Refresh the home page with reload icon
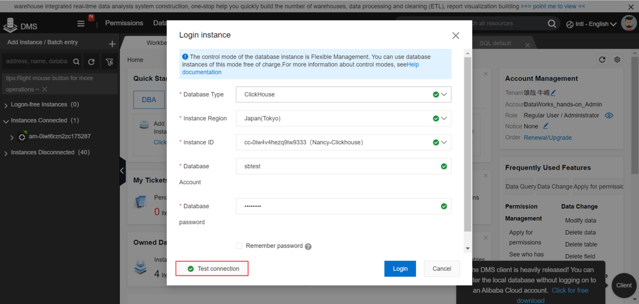 pos(602,60)
